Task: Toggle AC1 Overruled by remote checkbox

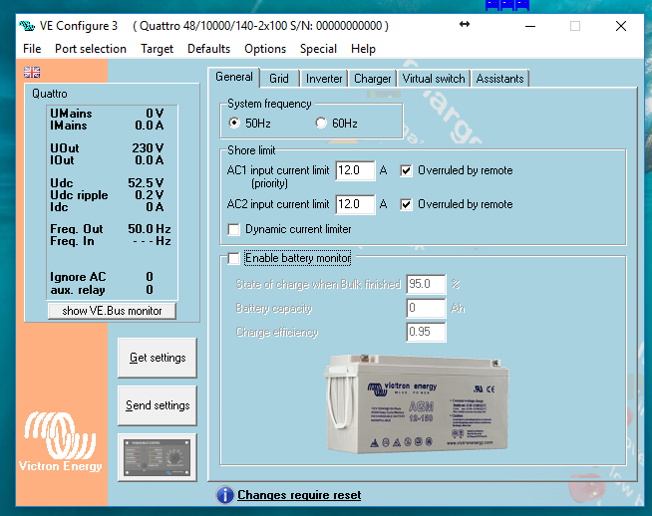Action: click(x=406, y=170)
